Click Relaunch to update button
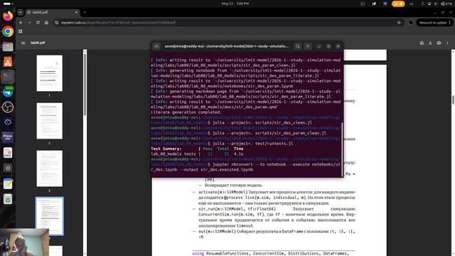 [x=433, y=22]
